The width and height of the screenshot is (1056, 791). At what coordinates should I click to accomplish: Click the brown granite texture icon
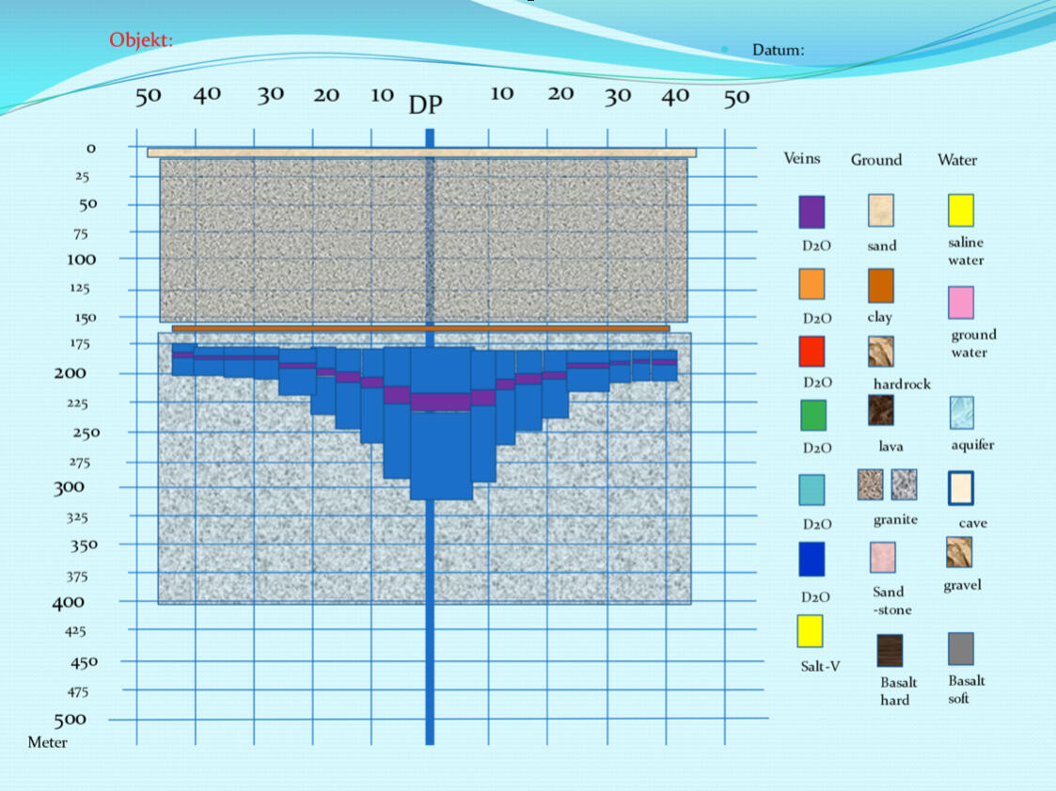pos(870,484)
